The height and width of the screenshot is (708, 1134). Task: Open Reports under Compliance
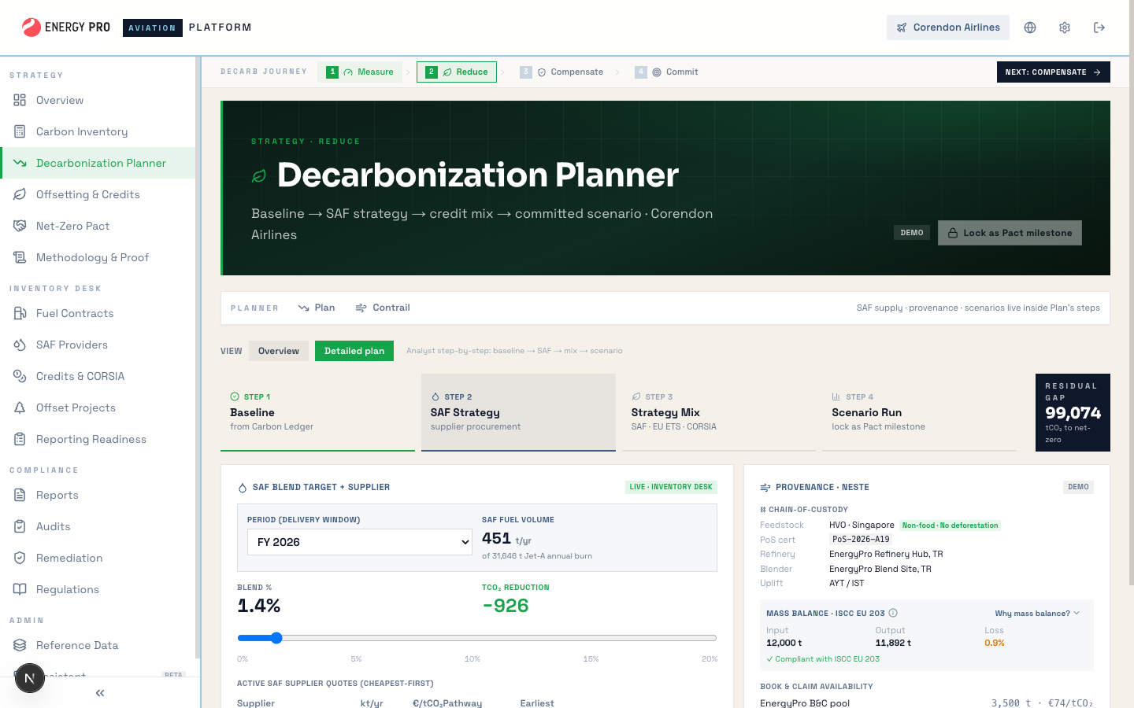tap(98, 495)
